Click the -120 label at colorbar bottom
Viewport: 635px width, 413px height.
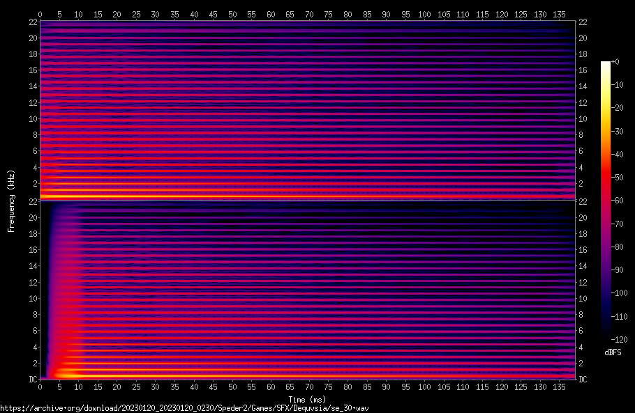tap(618, 340)
